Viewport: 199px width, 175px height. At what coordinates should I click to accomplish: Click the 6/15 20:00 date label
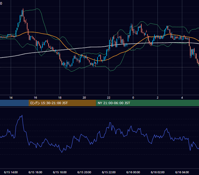[84, 172]
